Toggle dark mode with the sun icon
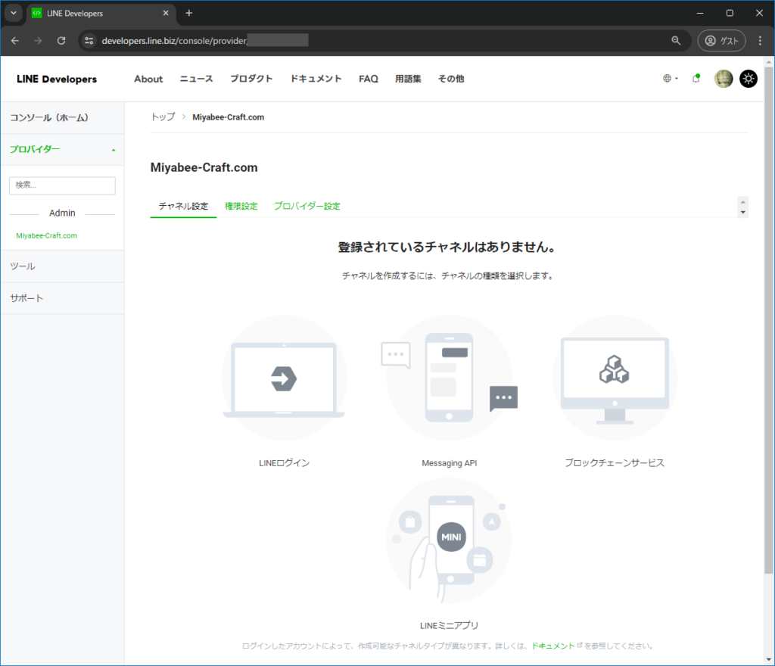This screenshot has height=666, width=775. pos(749,79)
